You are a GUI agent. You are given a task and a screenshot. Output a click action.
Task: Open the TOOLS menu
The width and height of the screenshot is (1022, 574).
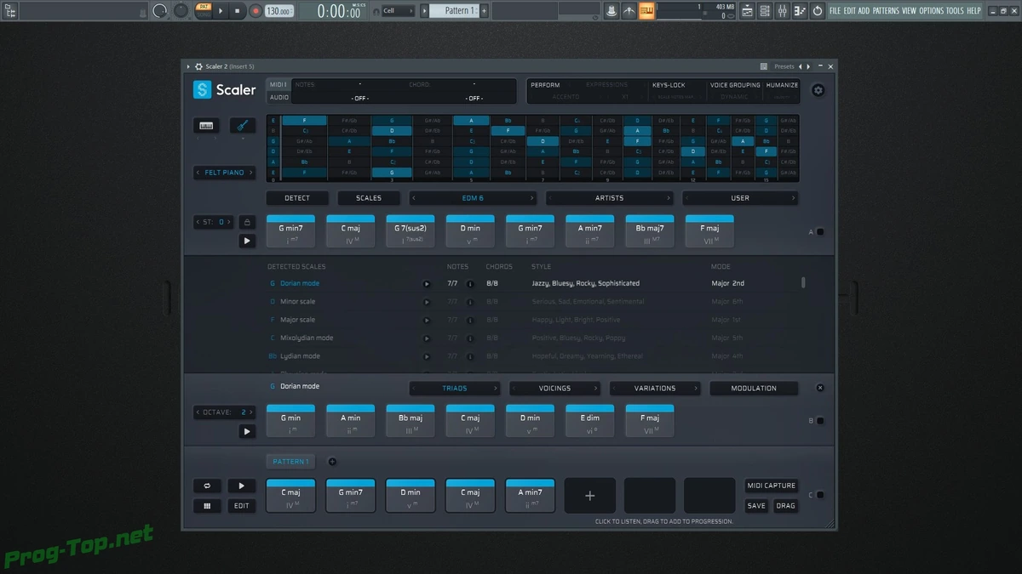pos(955,11)
